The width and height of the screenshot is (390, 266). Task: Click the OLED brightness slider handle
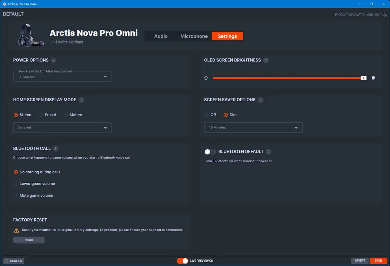(x=363, y=78)
